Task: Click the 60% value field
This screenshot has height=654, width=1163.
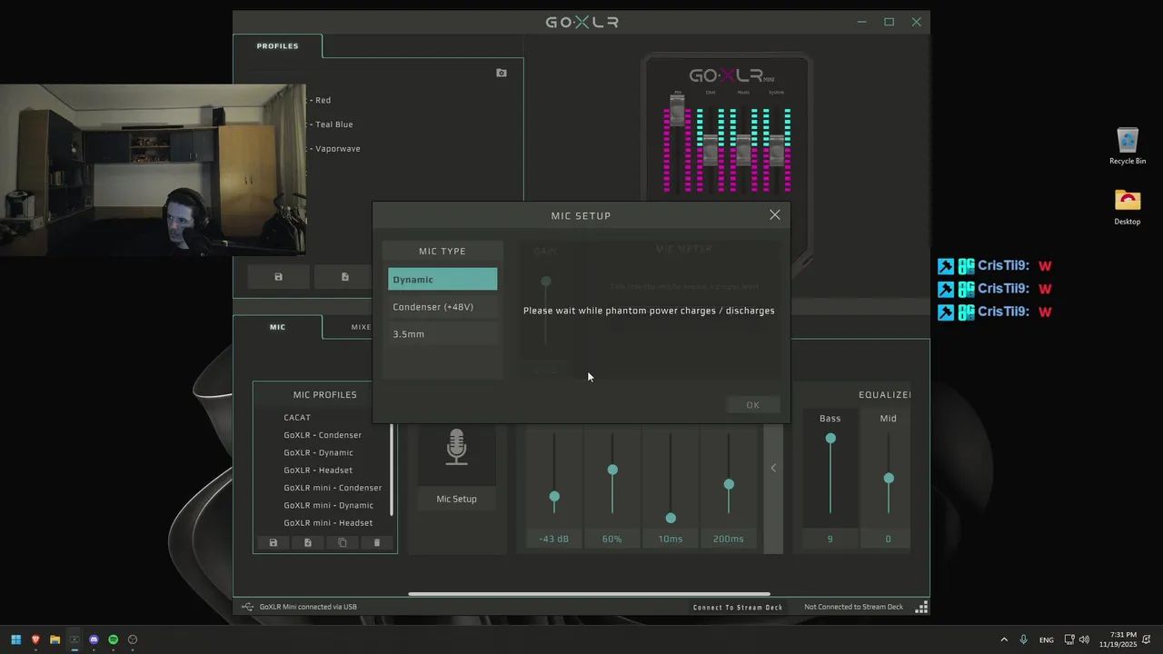Action: [612, 539]
